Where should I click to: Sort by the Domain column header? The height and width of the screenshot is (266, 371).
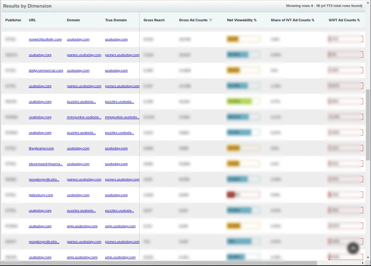(x=73, y=20)
